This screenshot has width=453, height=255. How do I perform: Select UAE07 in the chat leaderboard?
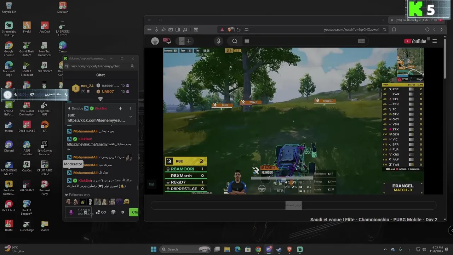[108, 91]
